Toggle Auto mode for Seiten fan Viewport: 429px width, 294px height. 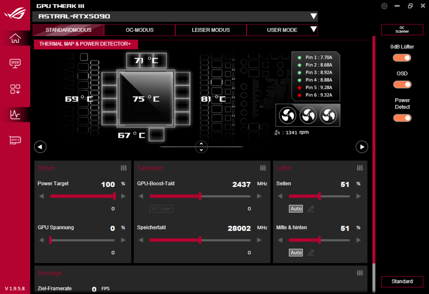[296, 209]
